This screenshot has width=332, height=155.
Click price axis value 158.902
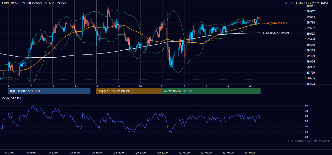(310, 67)
